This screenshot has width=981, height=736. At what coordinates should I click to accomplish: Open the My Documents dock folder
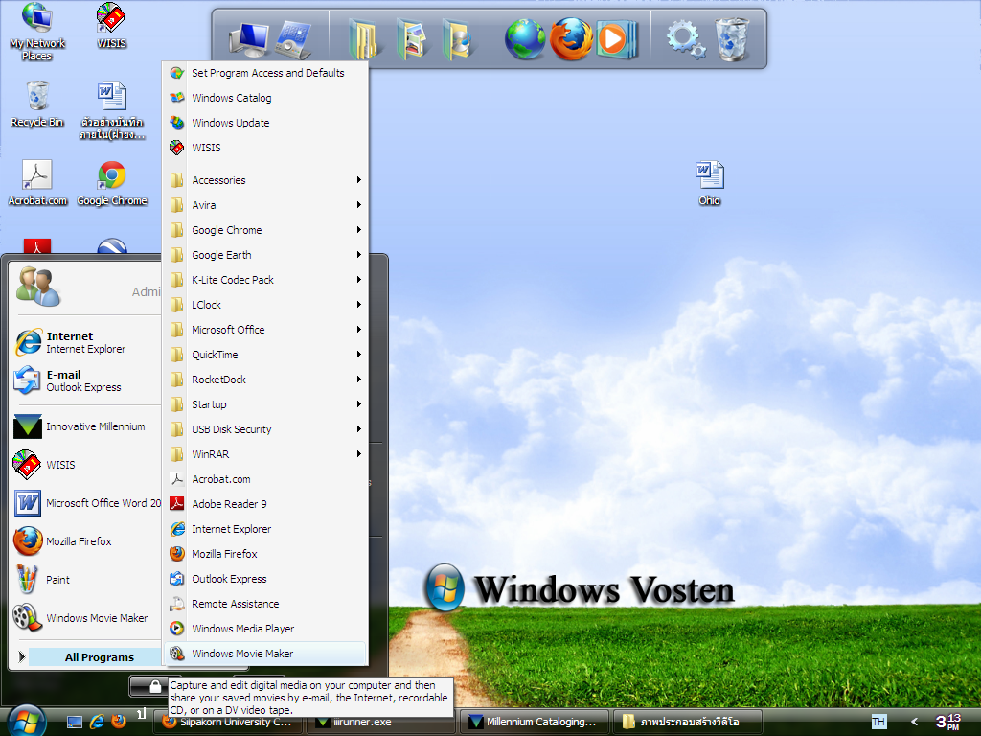(x=363, y=39)
